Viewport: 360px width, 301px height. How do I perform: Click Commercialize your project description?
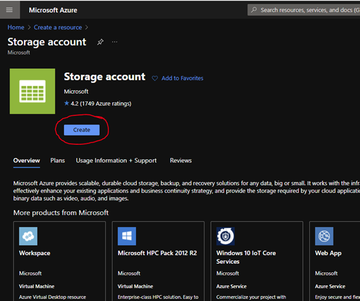pos(251,297)
